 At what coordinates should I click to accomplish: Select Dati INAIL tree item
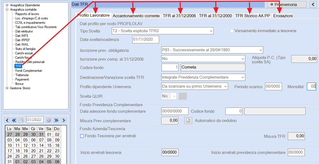tap(22, 44)
